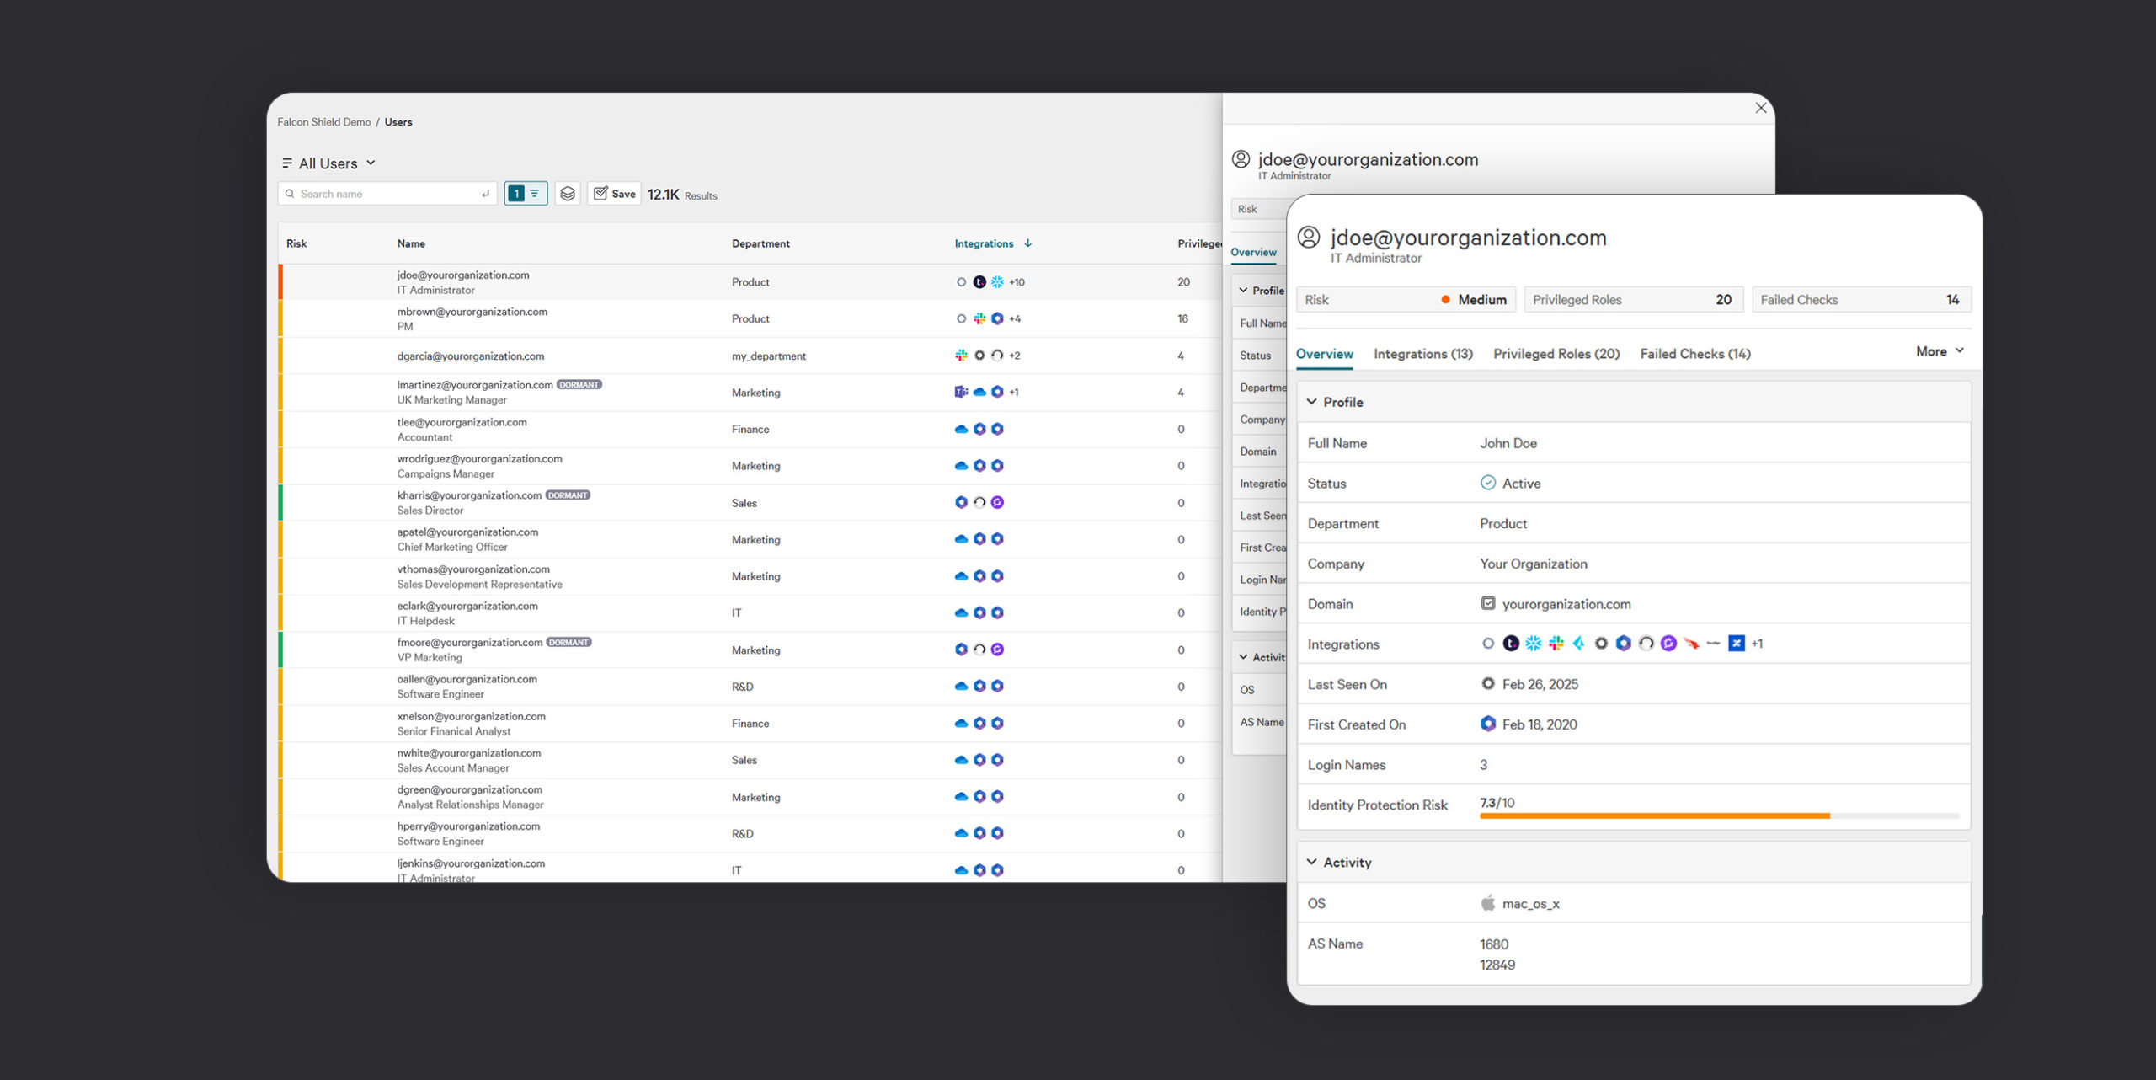Open the More tabs dropdown
This screenshot has height=1080, width=2156.
[x=1939, y=351]
